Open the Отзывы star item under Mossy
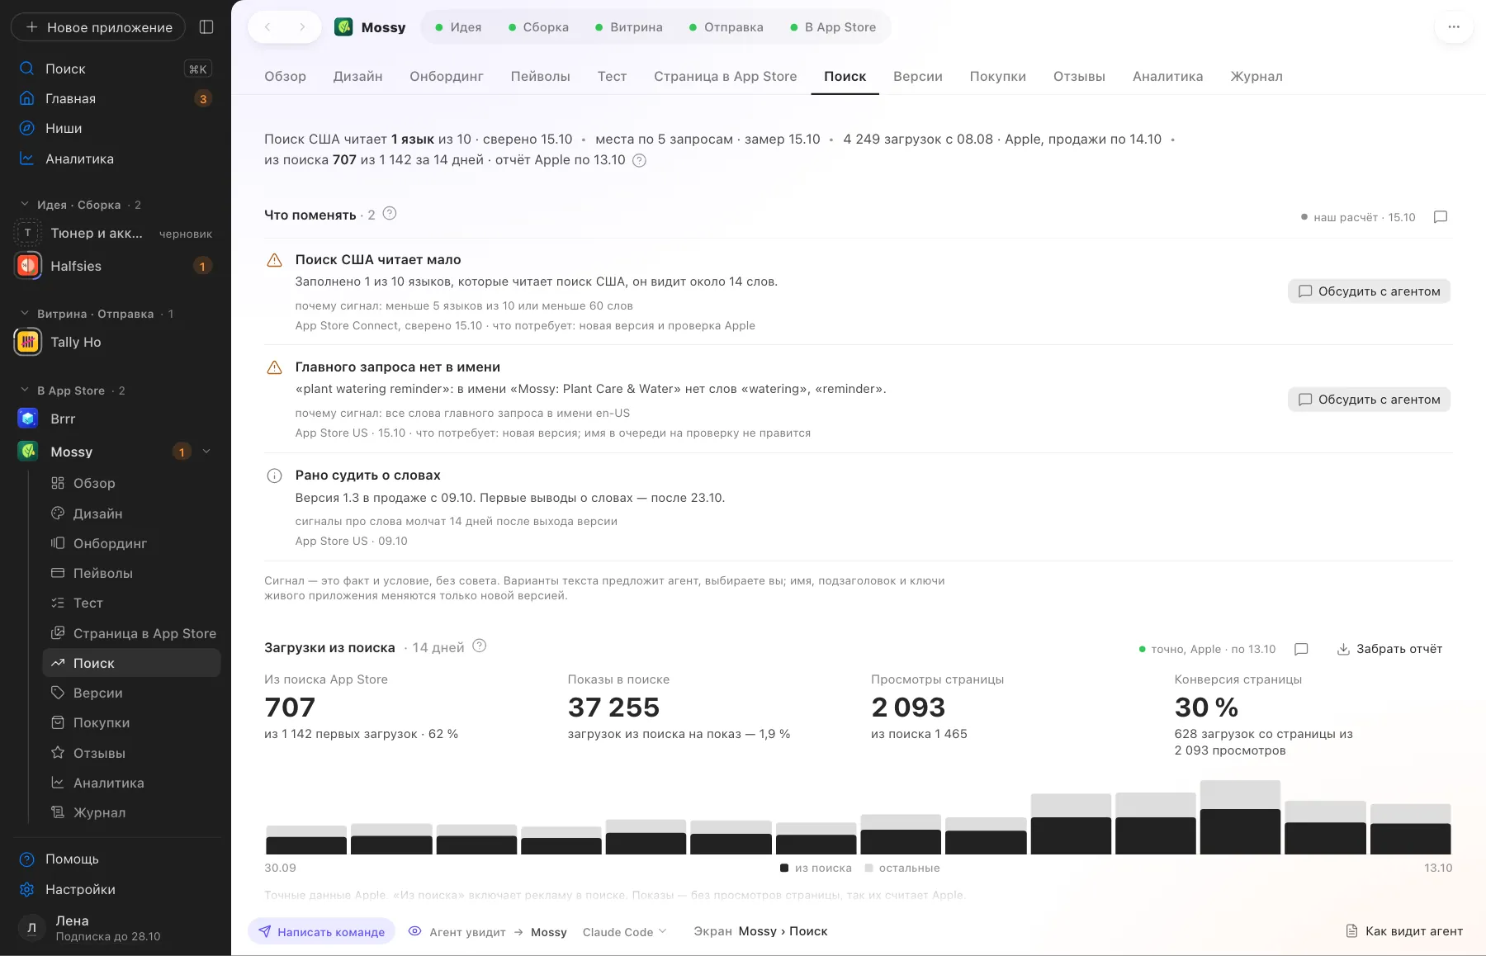 (x=131, y=753)
